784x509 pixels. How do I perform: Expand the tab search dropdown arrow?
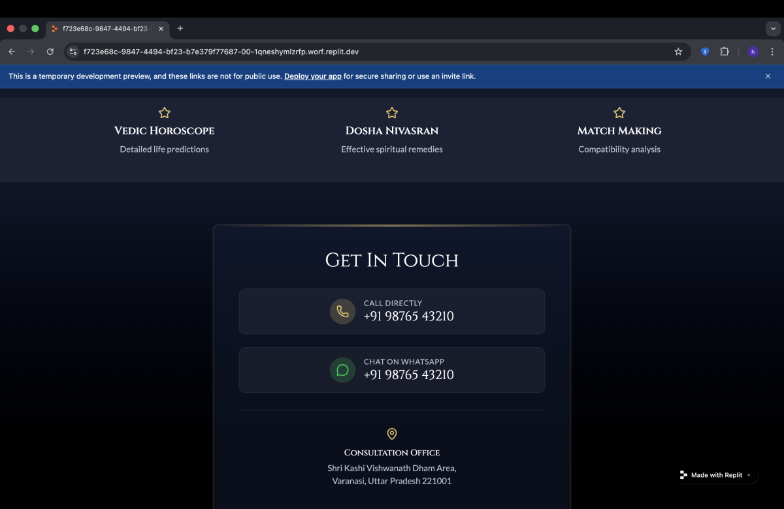click(772, 29)
